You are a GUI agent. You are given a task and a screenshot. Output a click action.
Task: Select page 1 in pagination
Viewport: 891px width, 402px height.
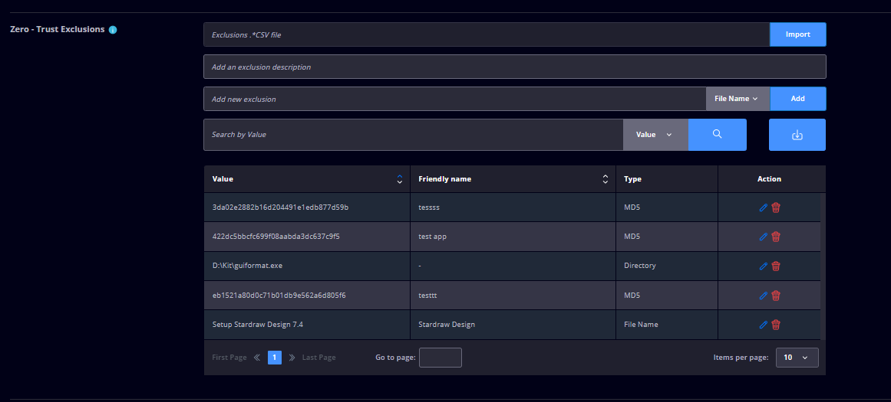tap(275, 358)
